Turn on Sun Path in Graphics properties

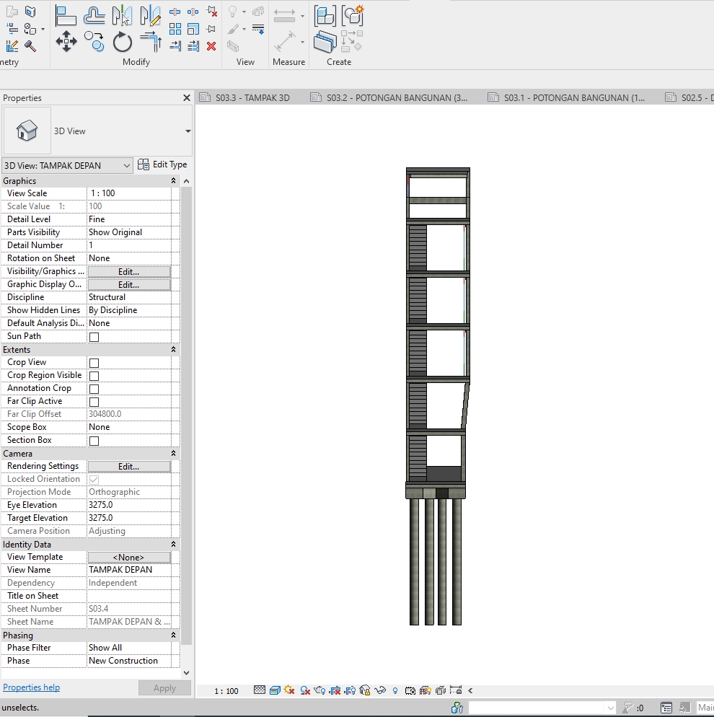94,336
